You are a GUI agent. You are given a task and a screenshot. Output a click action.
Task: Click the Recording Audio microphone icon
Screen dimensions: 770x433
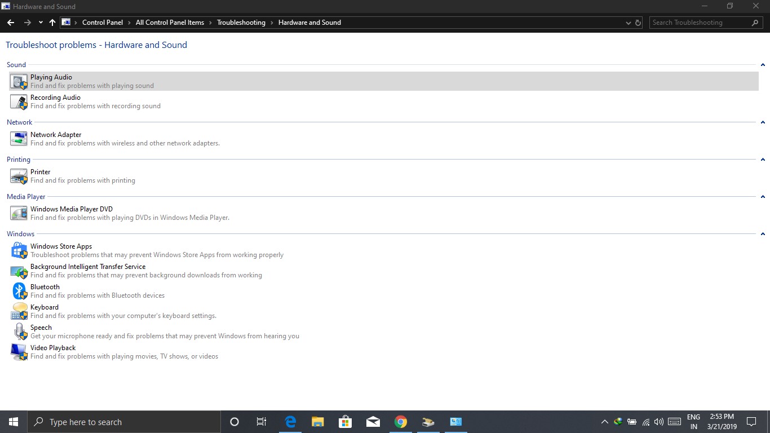tap(19, 102)
